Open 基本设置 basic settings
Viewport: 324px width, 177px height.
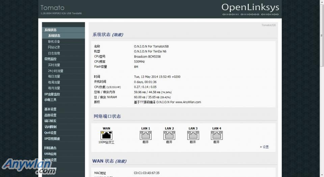63,109
